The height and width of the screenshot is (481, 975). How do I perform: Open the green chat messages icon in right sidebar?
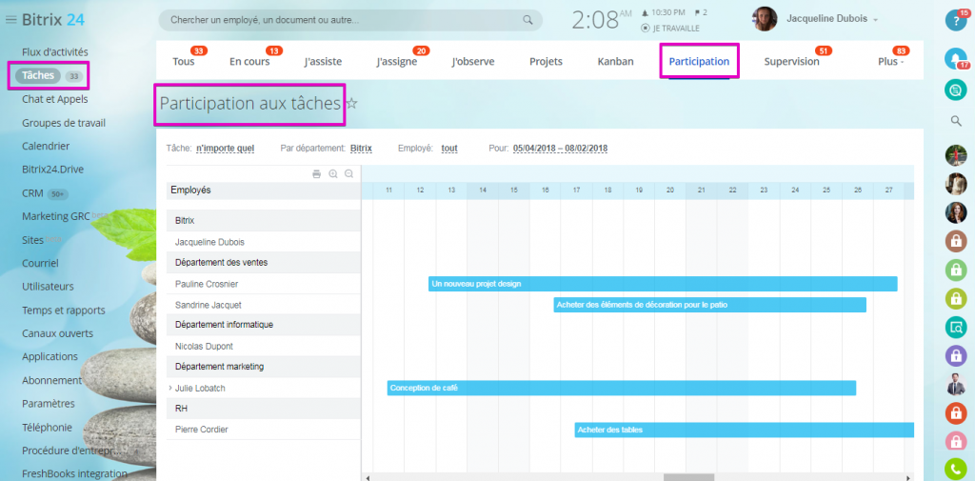[956, 90]
